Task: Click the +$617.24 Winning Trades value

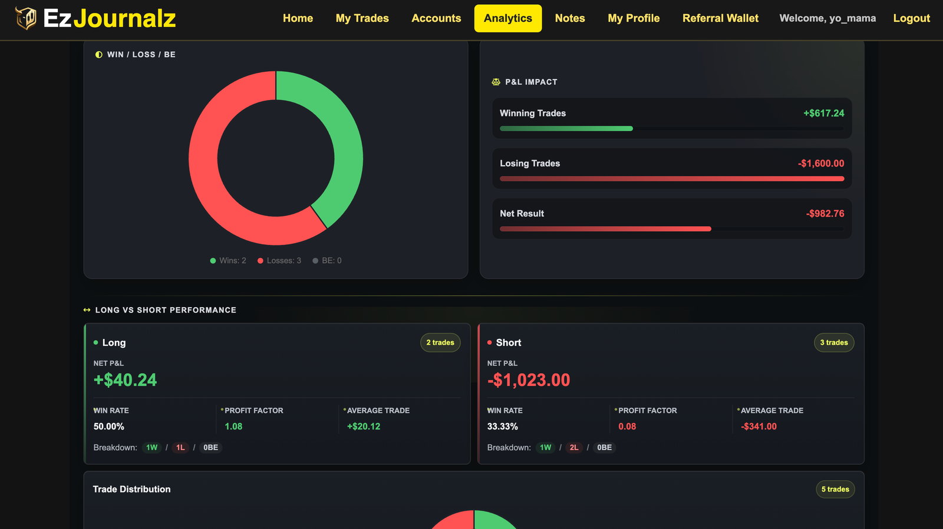Action: coord(824,113)
